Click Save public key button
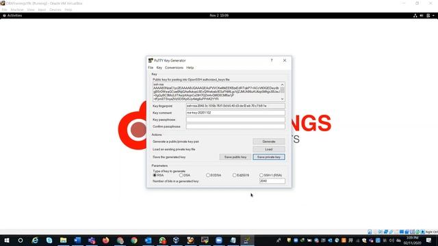The height and width of the screenshot is (246, 438). click(x=235, y=157)
